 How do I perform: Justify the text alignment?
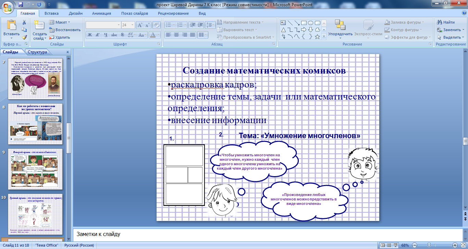pyautogui.click(x=192, y=35)
